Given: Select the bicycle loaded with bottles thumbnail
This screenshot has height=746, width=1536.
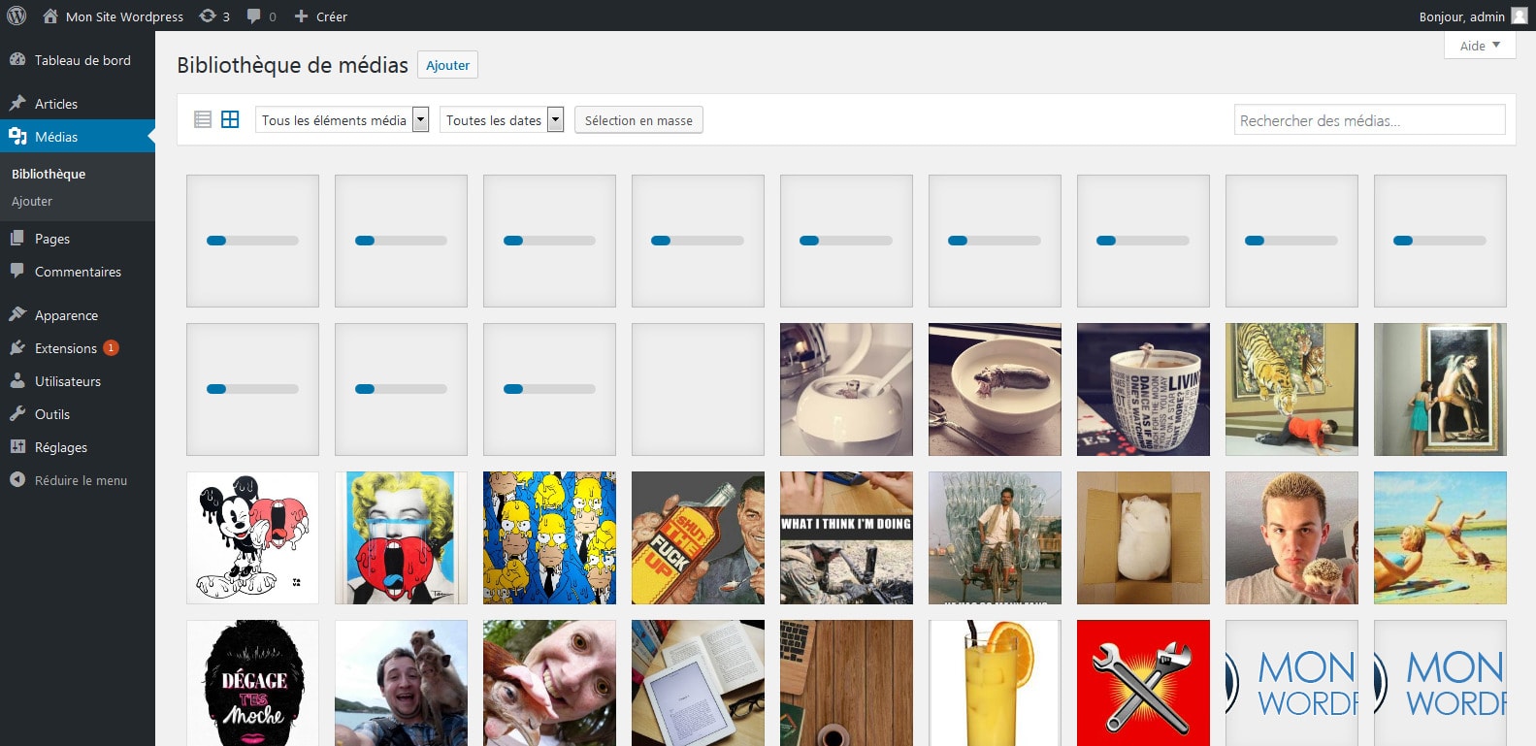Looking at the screenshot, I should click(995, 537).
